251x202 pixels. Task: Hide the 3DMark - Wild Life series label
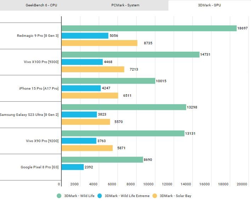[x=79, y=196]
